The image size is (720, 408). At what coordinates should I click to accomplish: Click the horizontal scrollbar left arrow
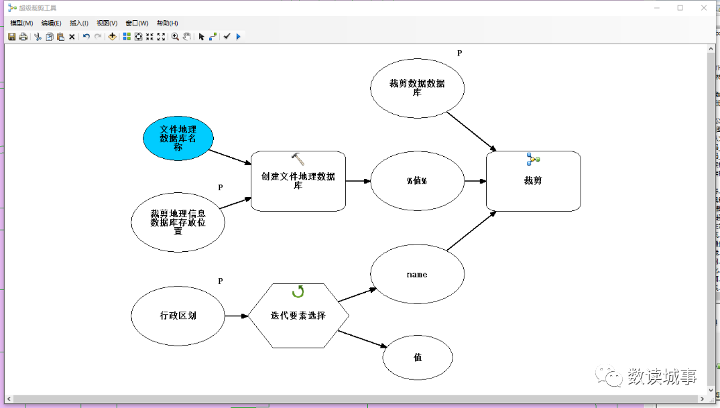coord(9,399)
